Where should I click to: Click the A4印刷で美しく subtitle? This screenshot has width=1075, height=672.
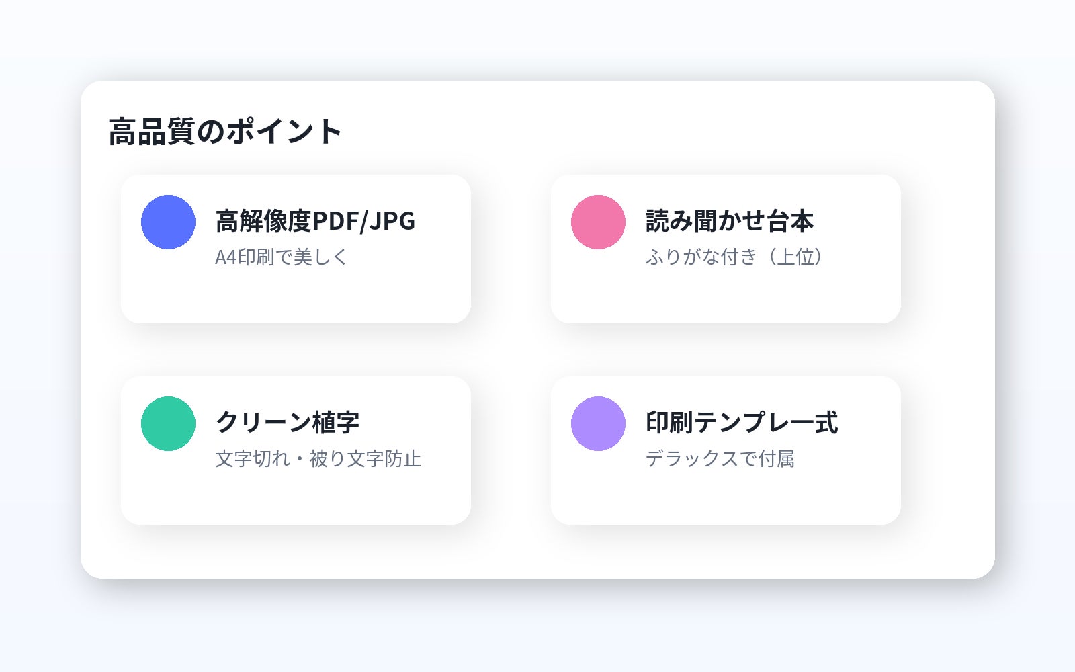coord(281,257)
